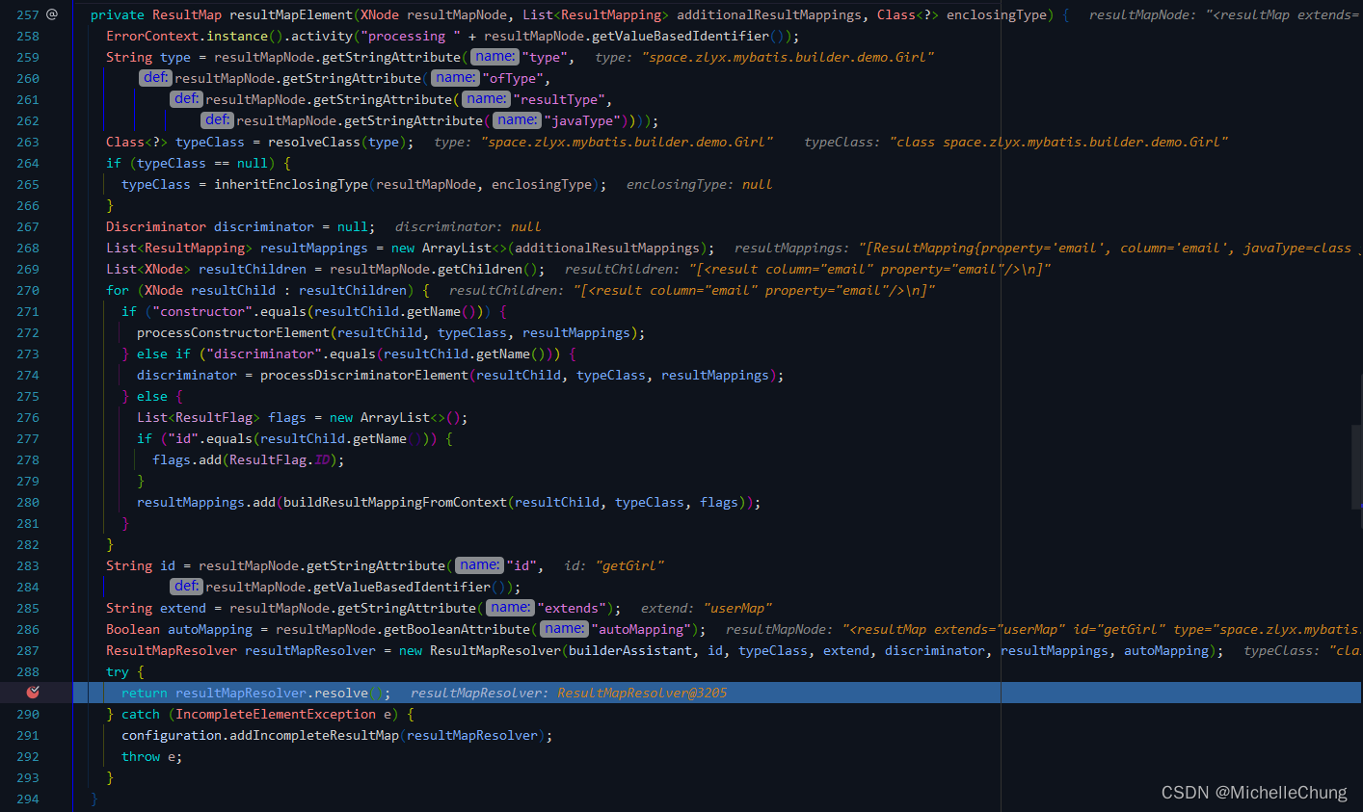Click processConstructorElement on line 272

tap(233, 332)
